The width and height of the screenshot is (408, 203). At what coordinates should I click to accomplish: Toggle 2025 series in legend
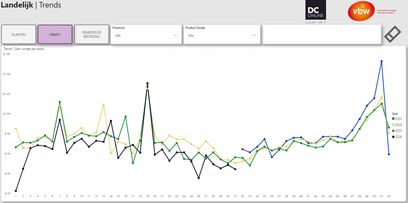(397, 130)
